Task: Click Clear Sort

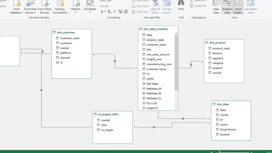Action: [x=140, y=12]
